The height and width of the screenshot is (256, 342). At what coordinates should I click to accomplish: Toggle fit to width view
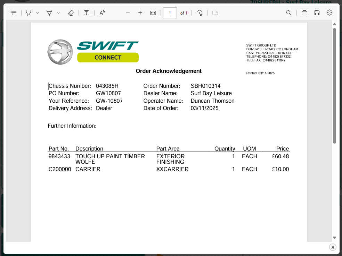coord(153,13)
